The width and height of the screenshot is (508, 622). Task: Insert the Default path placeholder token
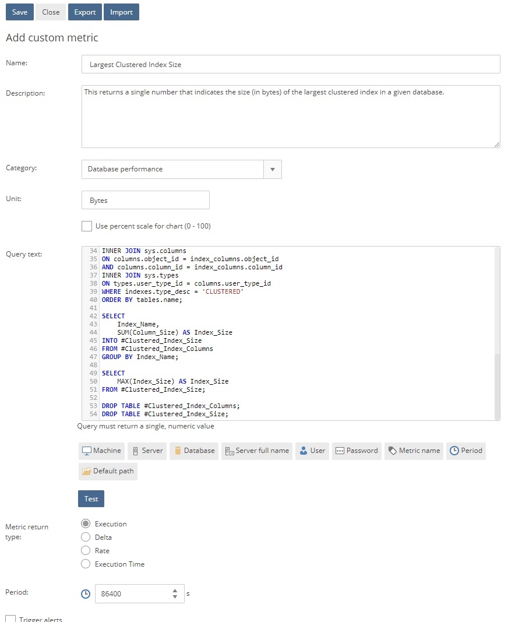pyautogui.click(x=108, y=472)
